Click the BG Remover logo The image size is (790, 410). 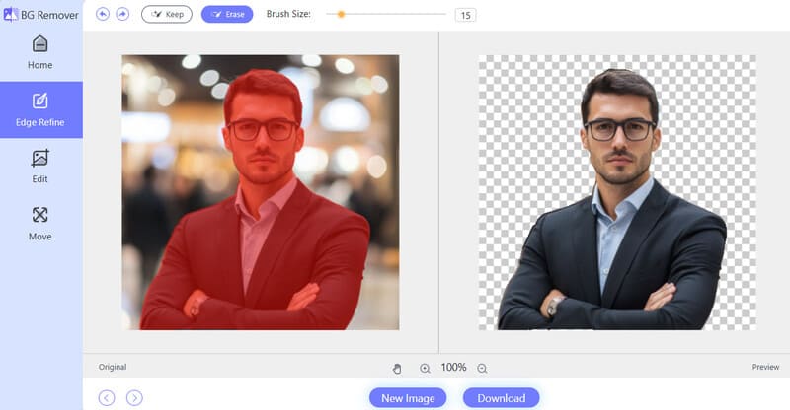click(40, 15)
